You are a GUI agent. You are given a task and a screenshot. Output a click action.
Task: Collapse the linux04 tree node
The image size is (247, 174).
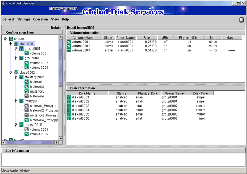point(5,39)
